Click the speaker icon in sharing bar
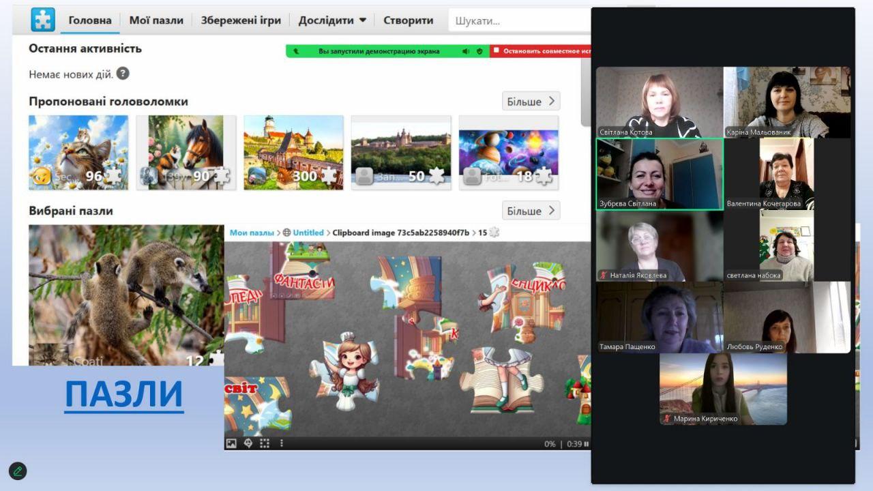The image size is (873, 491). [x=466, y=51]
